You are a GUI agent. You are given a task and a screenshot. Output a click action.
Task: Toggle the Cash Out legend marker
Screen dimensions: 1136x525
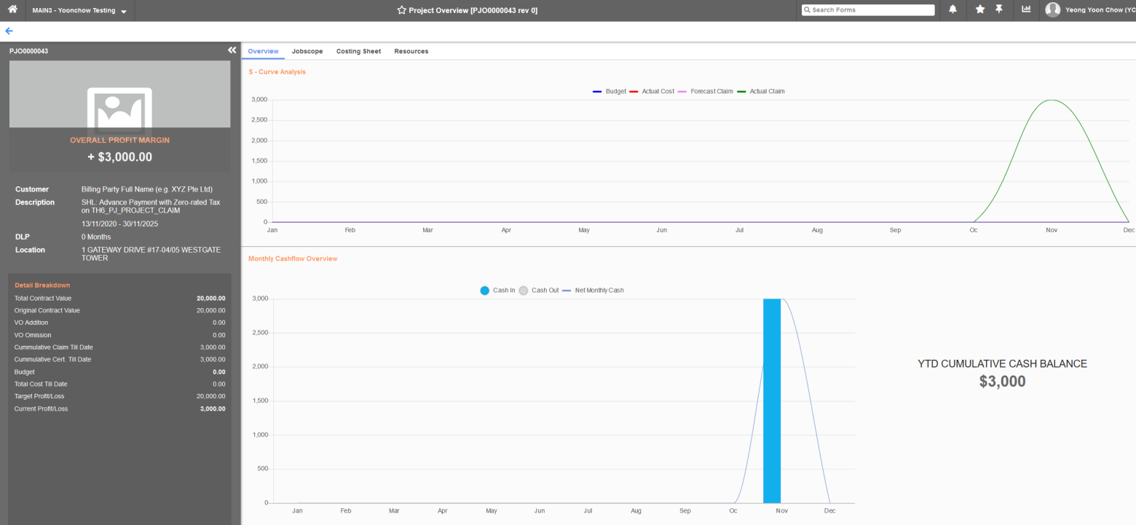pyautogui.click(x=523, y=290)
